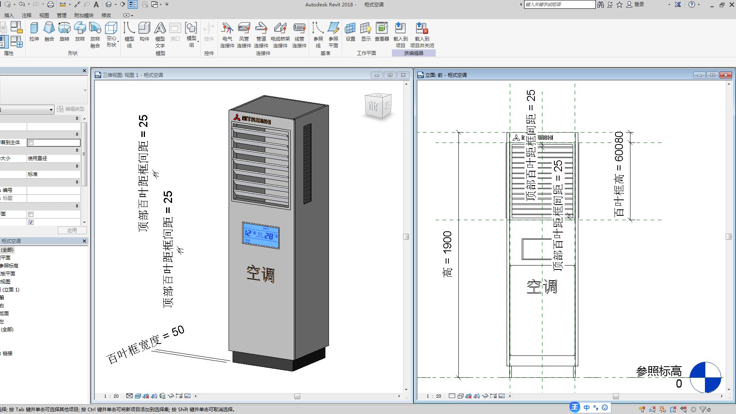Click the 1 : 20 scale in 3D view

(111, 396)
